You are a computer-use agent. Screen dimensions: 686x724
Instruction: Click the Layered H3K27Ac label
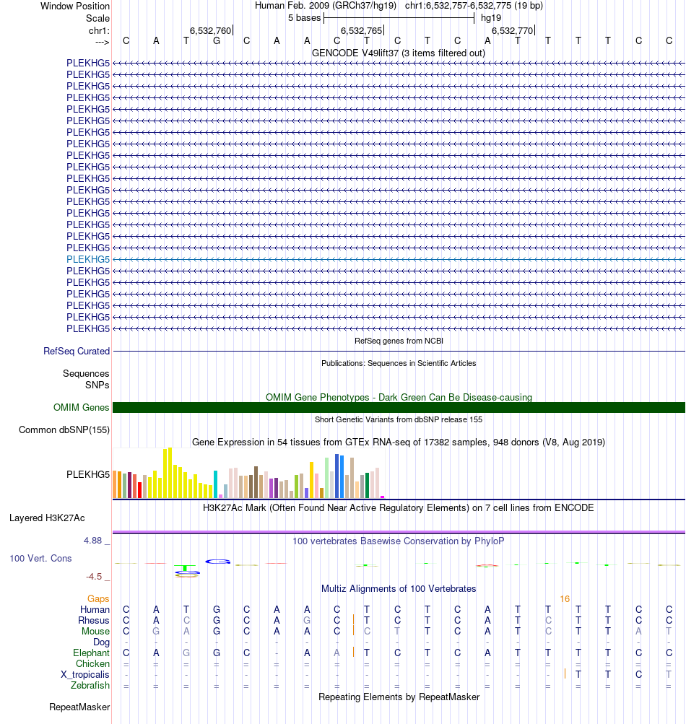47,518
